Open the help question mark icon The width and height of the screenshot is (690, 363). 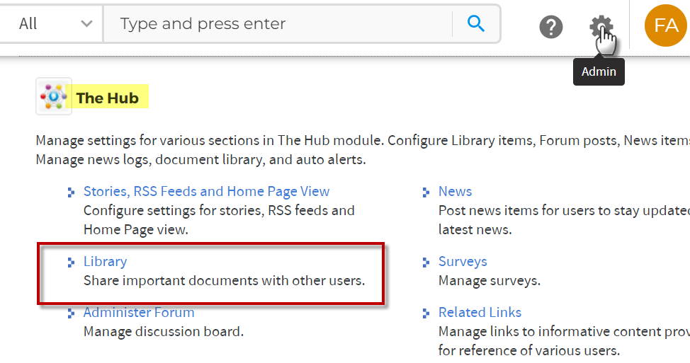coord(551,27)
